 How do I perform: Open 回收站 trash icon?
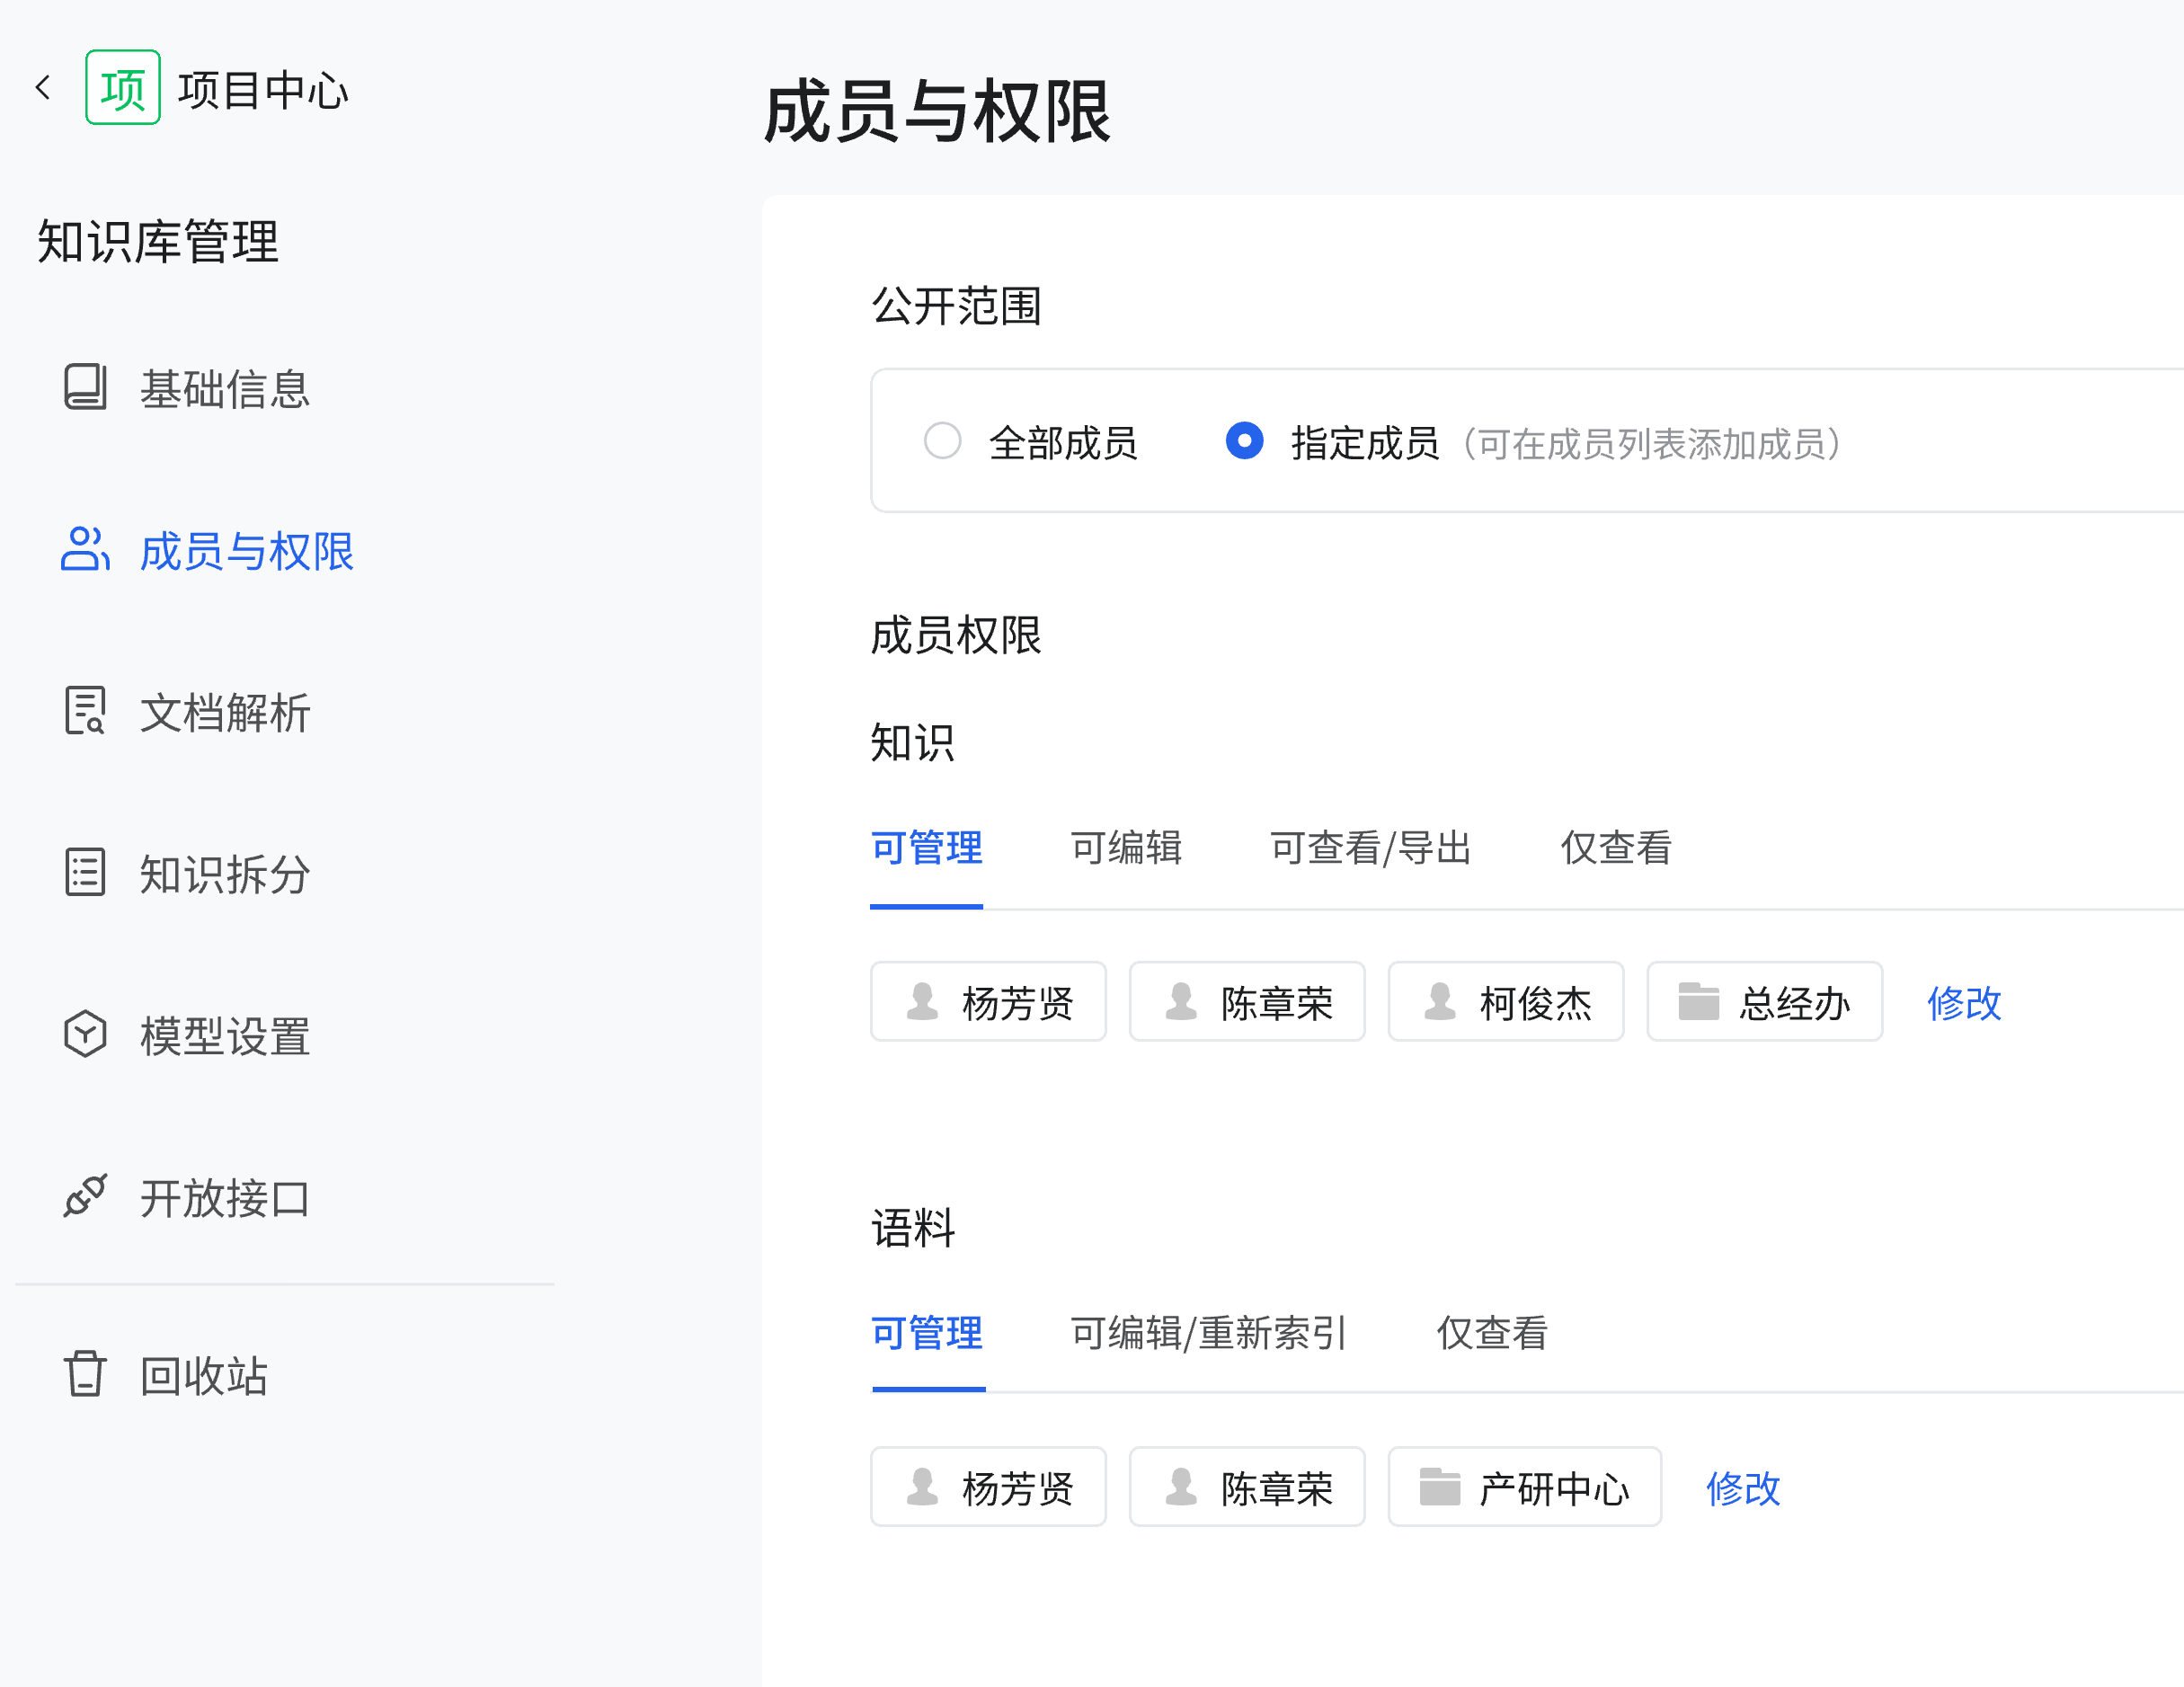[x=85, y=1374]
